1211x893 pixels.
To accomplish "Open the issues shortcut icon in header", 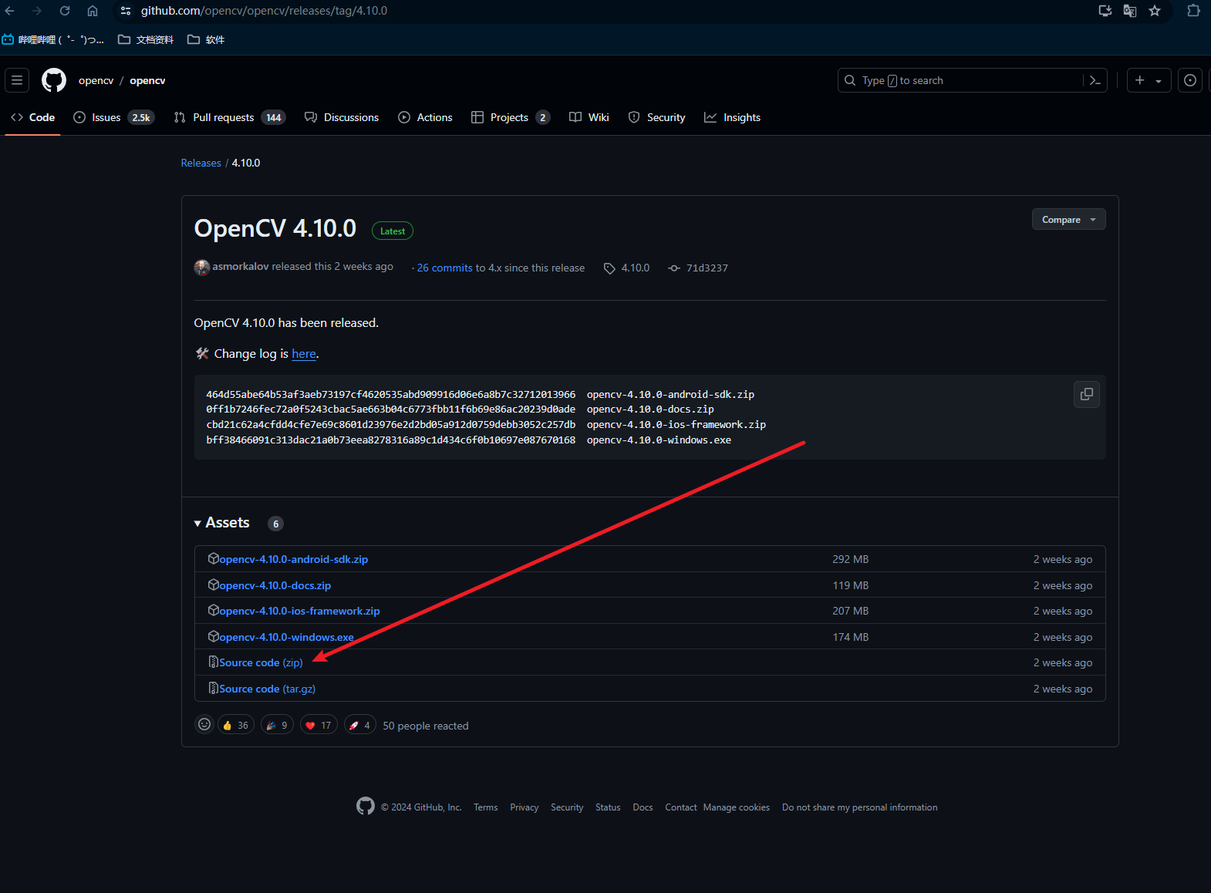I will point(1190,80).
